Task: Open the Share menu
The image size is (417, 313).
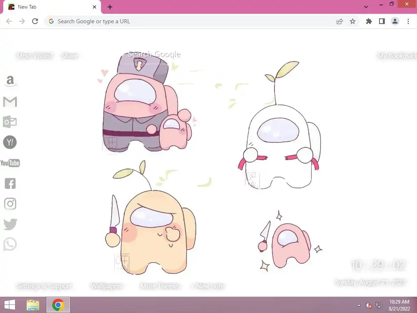Action: pos(70,55)
